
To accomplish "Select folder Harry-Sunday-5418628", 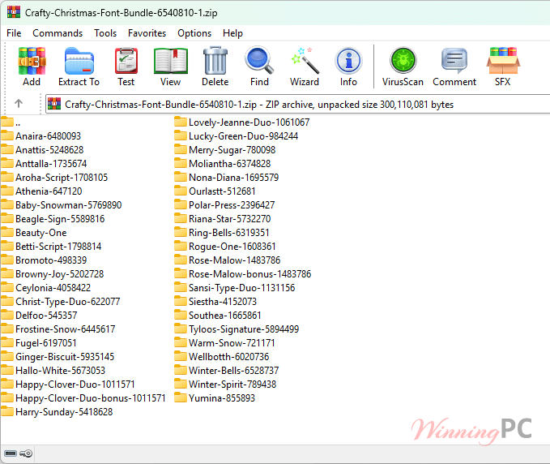I will [57, 411].
